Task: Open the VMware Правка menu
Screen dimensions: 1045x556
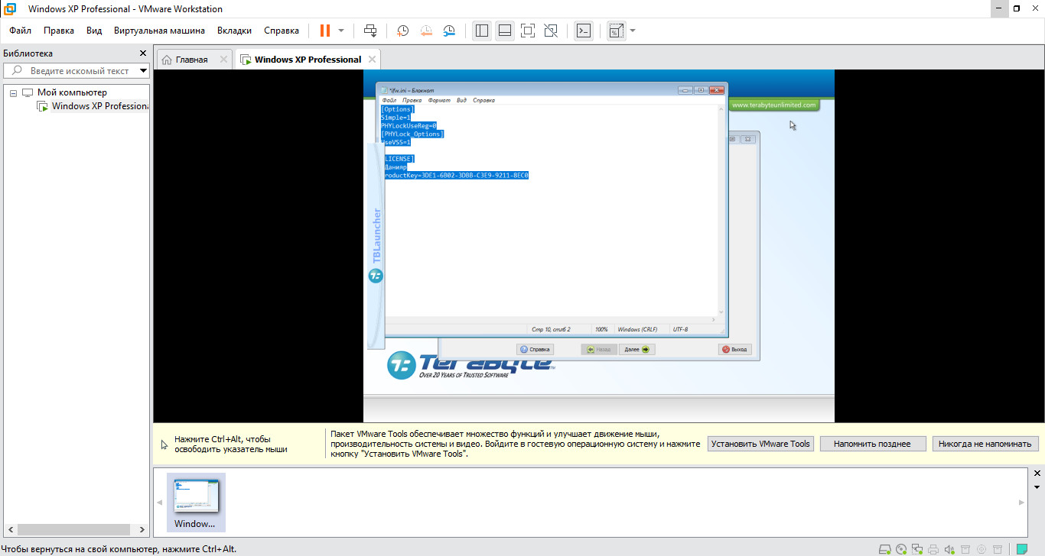Action: (59, 31)
